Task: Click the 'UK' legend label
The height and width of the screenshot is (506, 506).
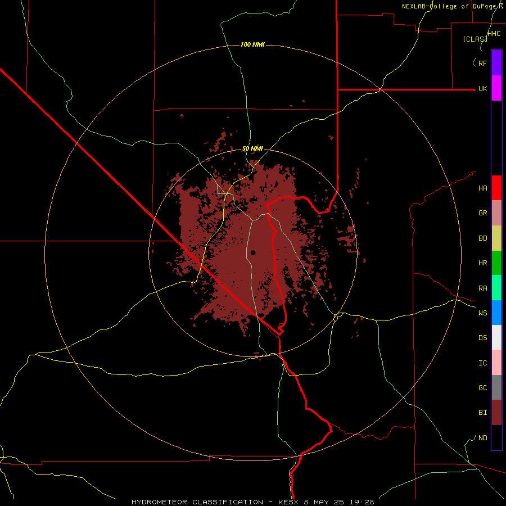Action: coord(483,89)
